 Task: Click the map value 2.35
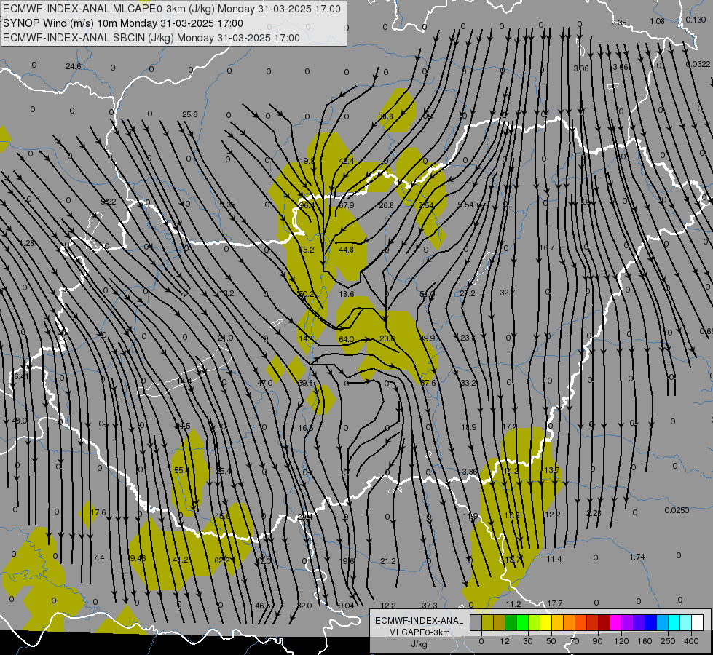[619, 23]
